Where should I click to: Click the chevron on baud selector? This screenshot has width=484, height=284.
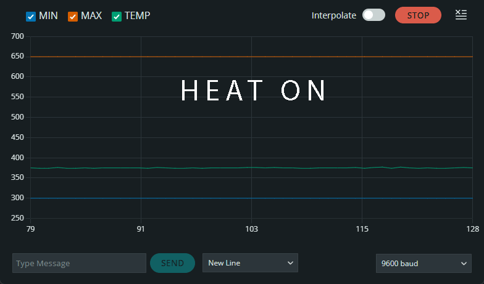tap(464, 264)
